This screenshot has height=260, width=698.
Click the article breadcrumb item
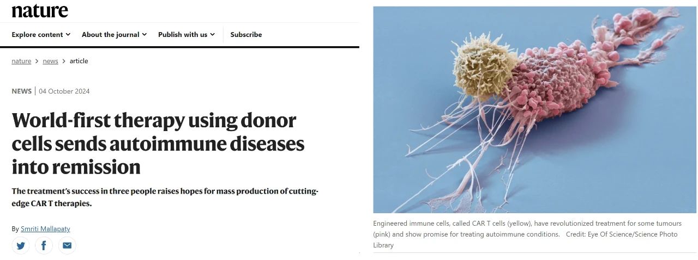(79, 61)
